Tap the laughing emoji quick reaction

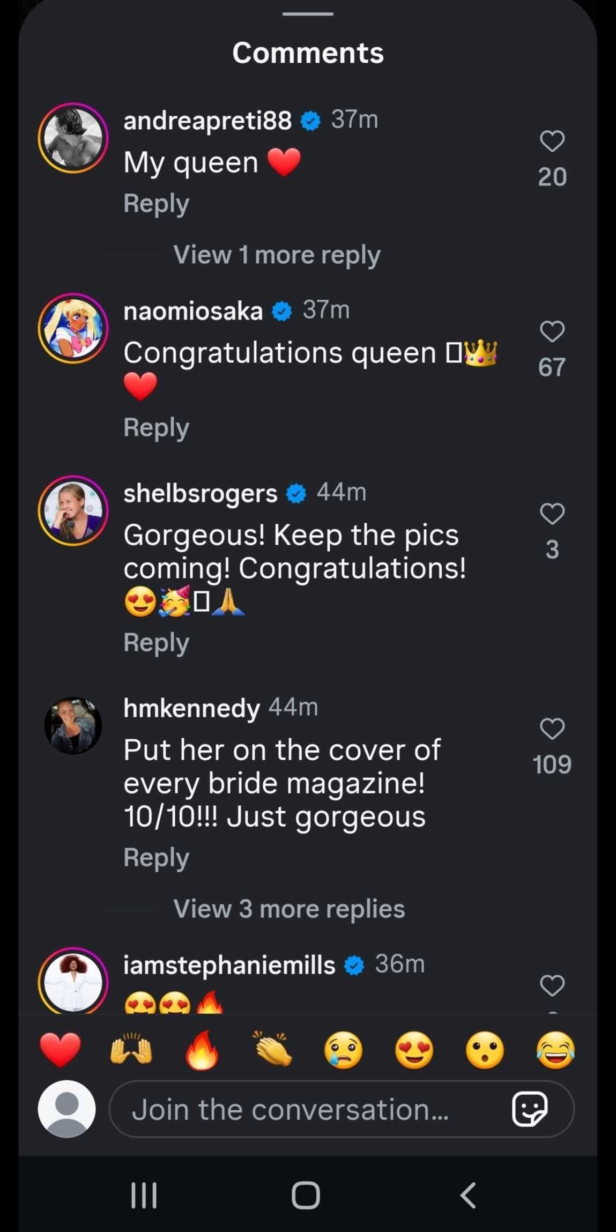[555, 1048]
